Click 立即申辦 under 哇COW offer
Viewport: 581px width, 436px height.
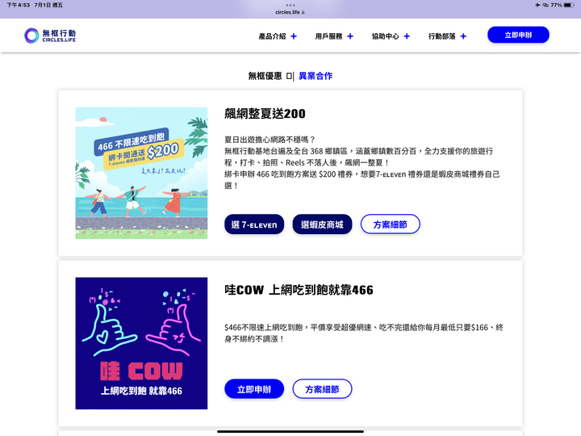tap(254, 389)
